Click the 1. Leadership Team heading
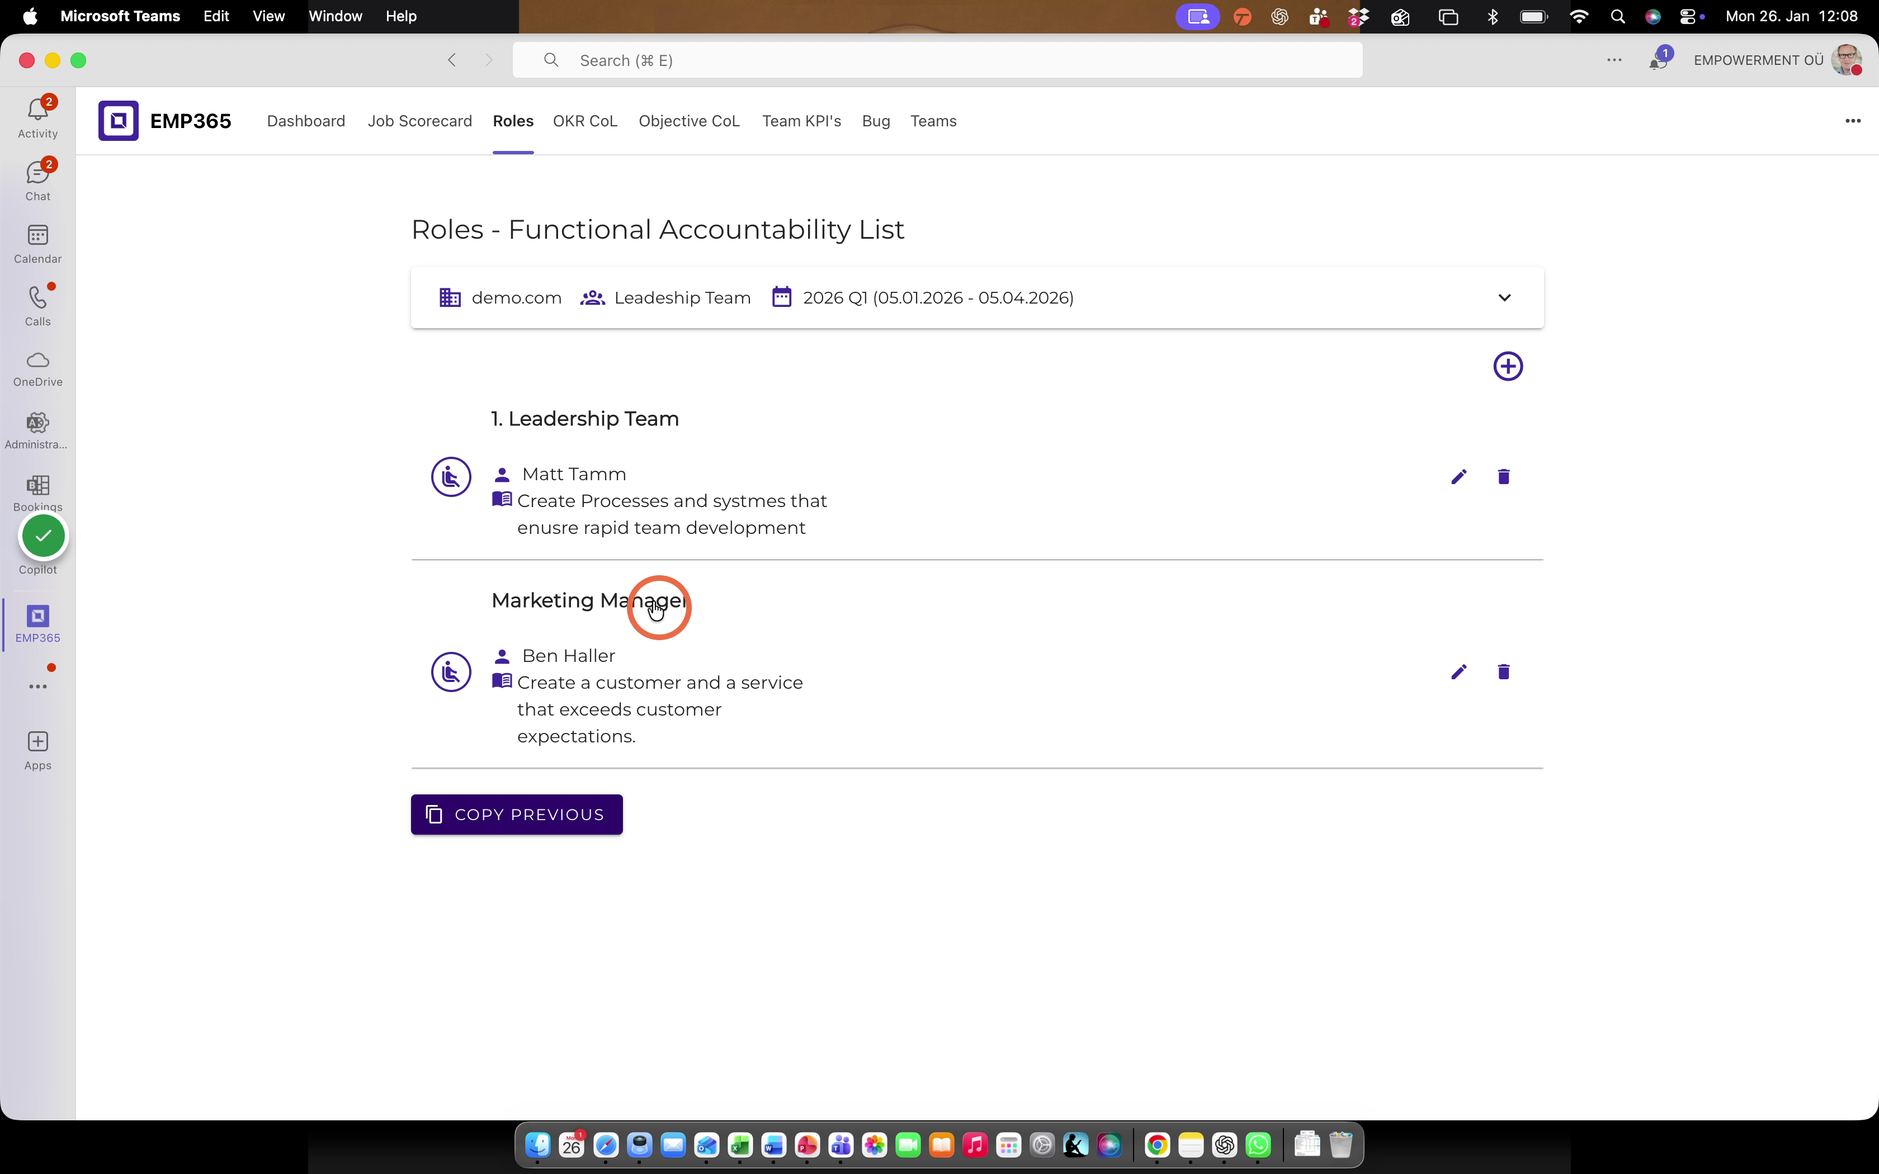1879x1174 pixels. [584, 419]
